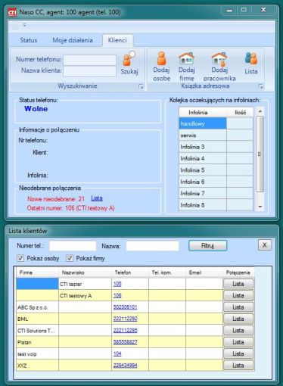
Task: Expand the Książka adresowa group launcher
Action: 261,86
